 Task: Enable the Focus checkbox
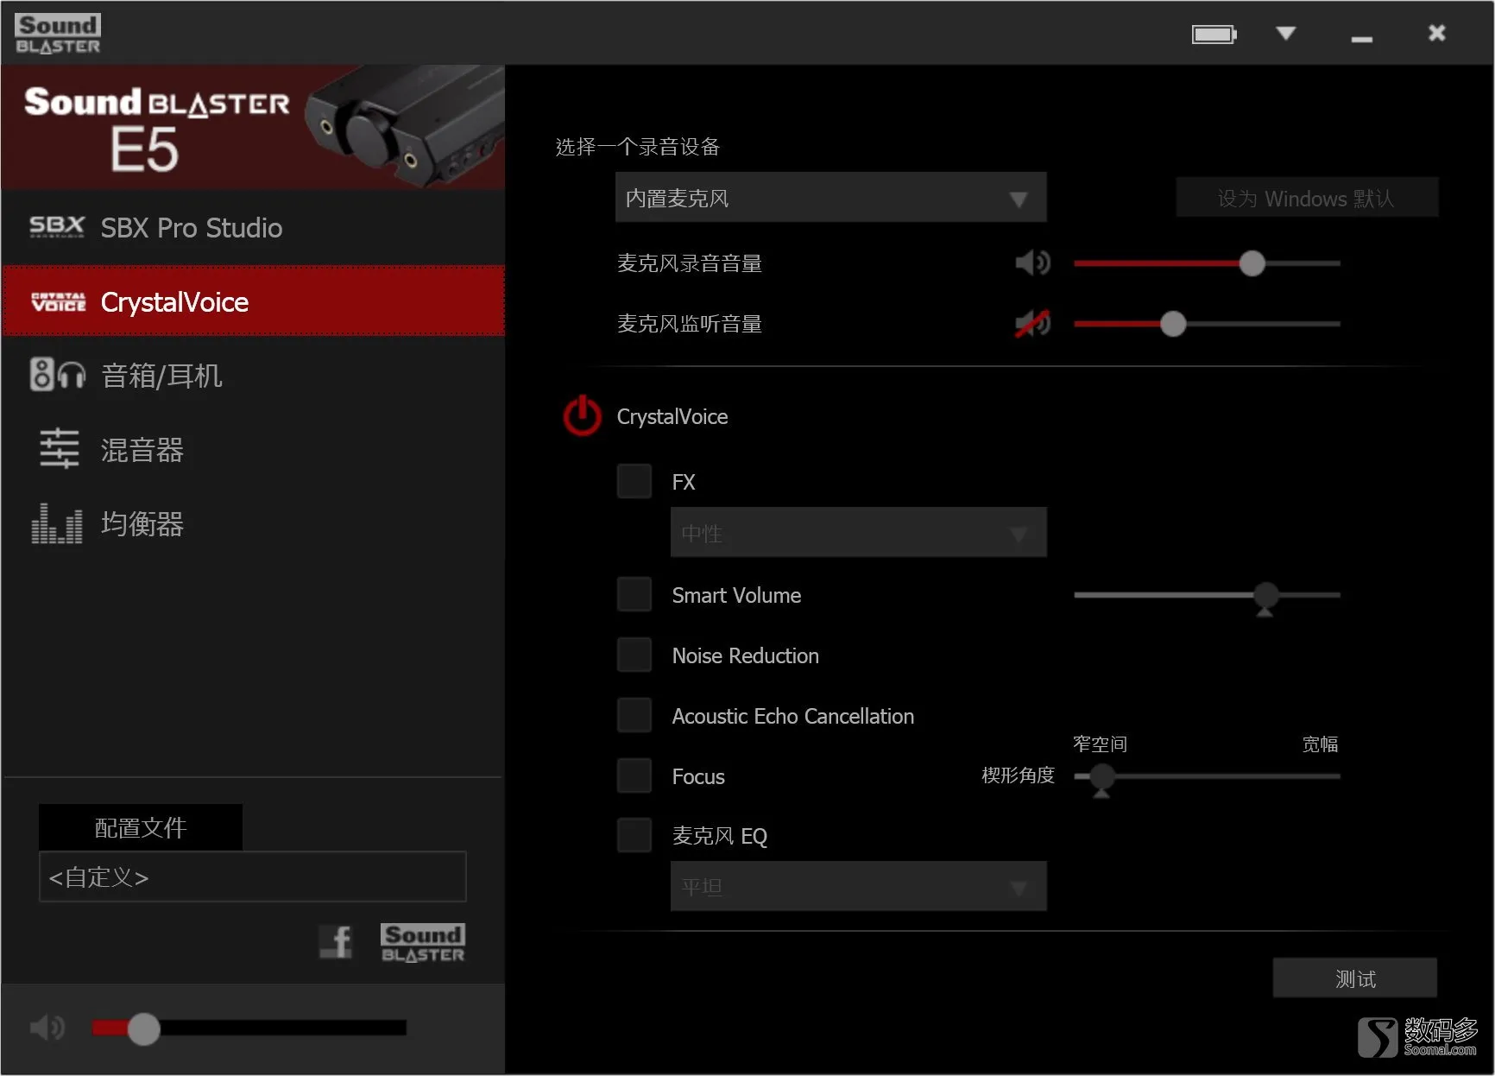click(634, 775)
